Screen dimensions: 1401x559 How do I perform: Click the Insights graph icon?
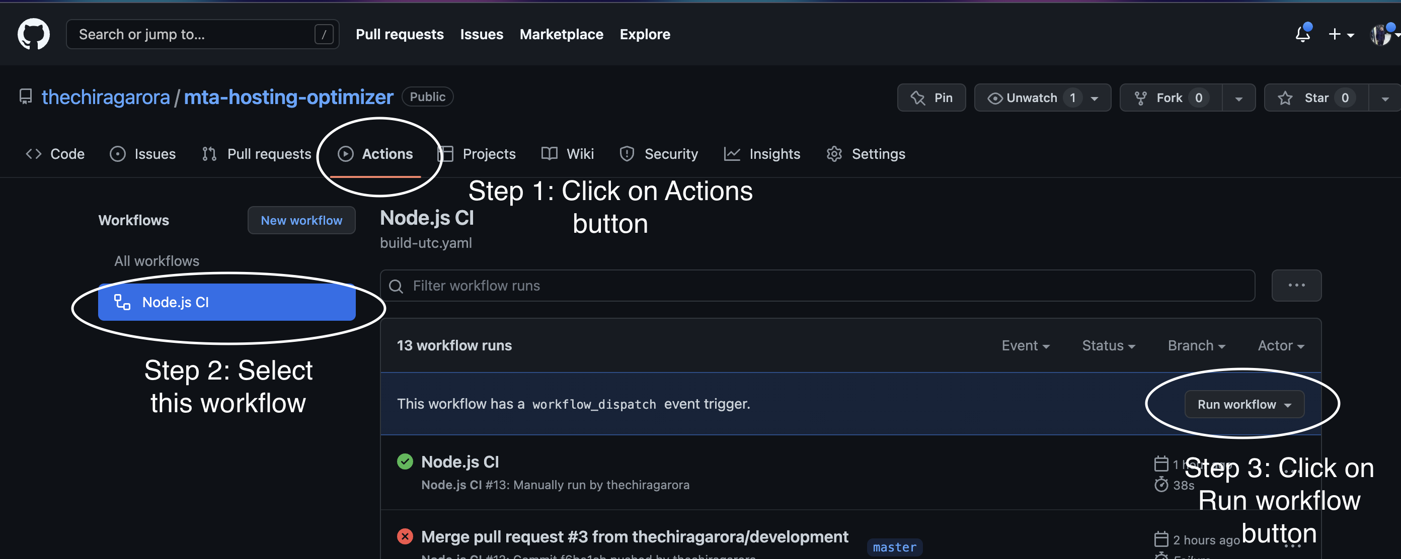tap(732, 154)
